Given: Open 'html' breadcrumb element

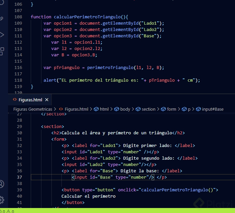Looking at the screenshot, I should tap(104, 109).
